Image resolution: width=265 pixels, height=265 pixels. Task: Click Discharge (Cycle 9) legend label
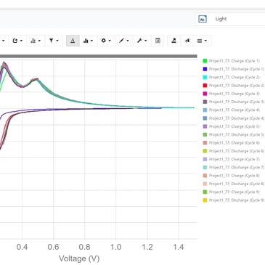[237, 200]
